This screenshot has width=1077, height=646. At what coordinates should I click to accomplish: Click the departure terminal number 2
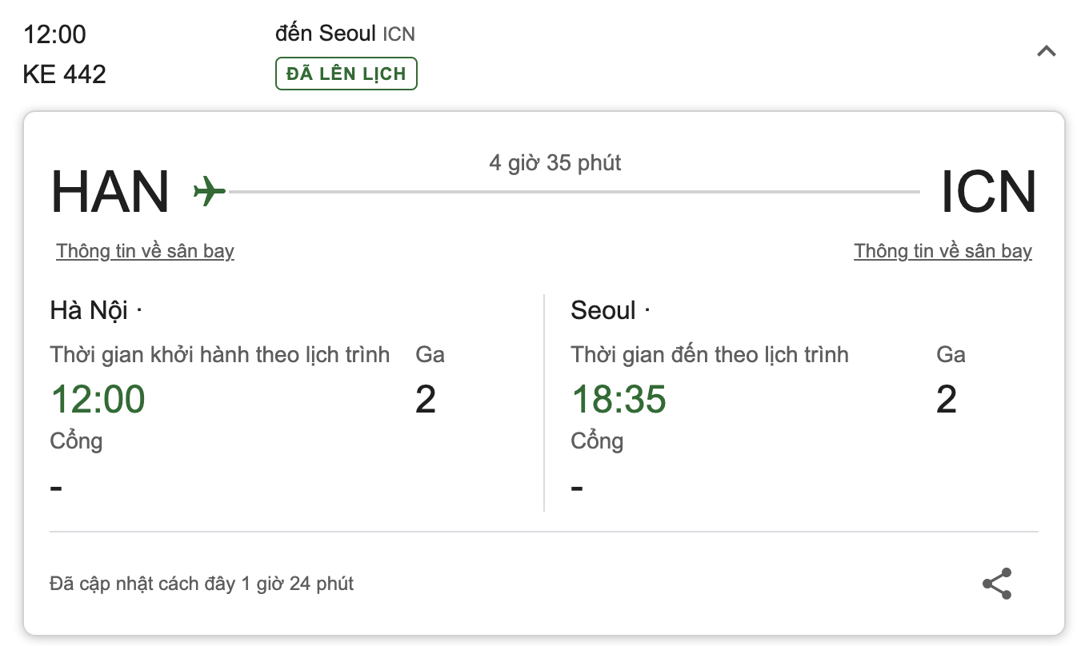(x=426, y=399)
